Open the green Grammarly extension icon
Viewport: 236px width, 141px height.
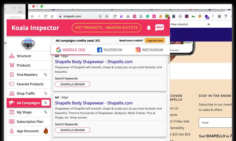click(x=148, y=16)
